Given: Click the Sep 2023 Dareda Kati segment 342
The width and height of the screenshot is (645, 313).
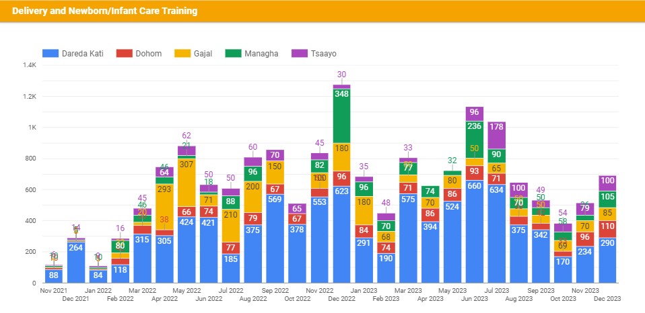Looking at the screenshot, I should click(541, 257).
